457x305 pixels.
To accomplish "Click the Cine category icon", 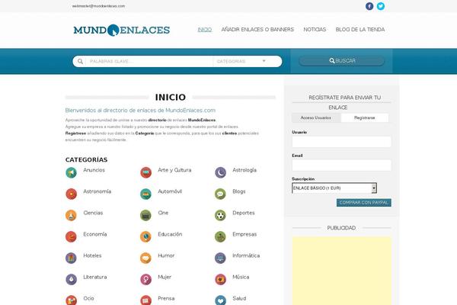I will click(x=145, y=215).
